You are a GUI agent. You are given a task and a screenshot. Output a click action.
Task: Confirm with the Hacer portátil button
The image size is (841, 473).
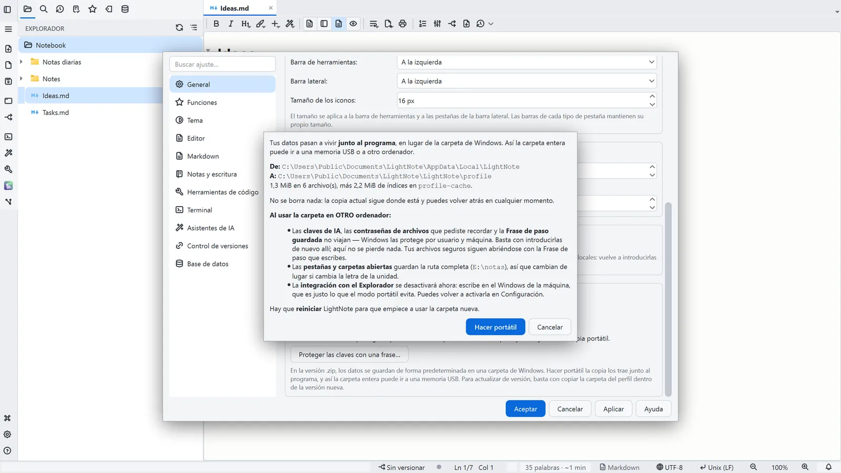(x=495, y=327)
